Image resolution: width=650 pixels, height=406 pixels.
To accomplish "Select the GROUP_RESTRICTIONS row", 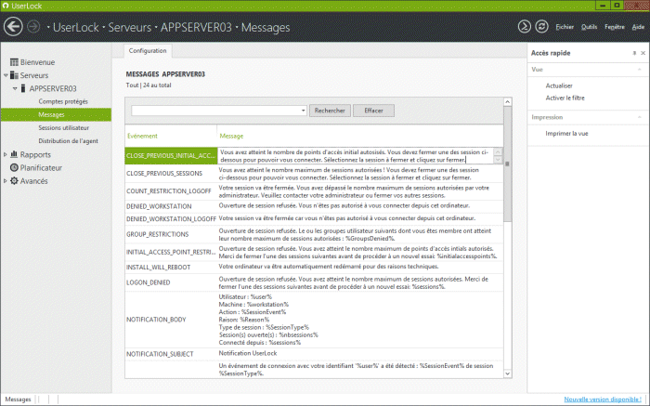I will pyautogui.click(x=314, y=234).
